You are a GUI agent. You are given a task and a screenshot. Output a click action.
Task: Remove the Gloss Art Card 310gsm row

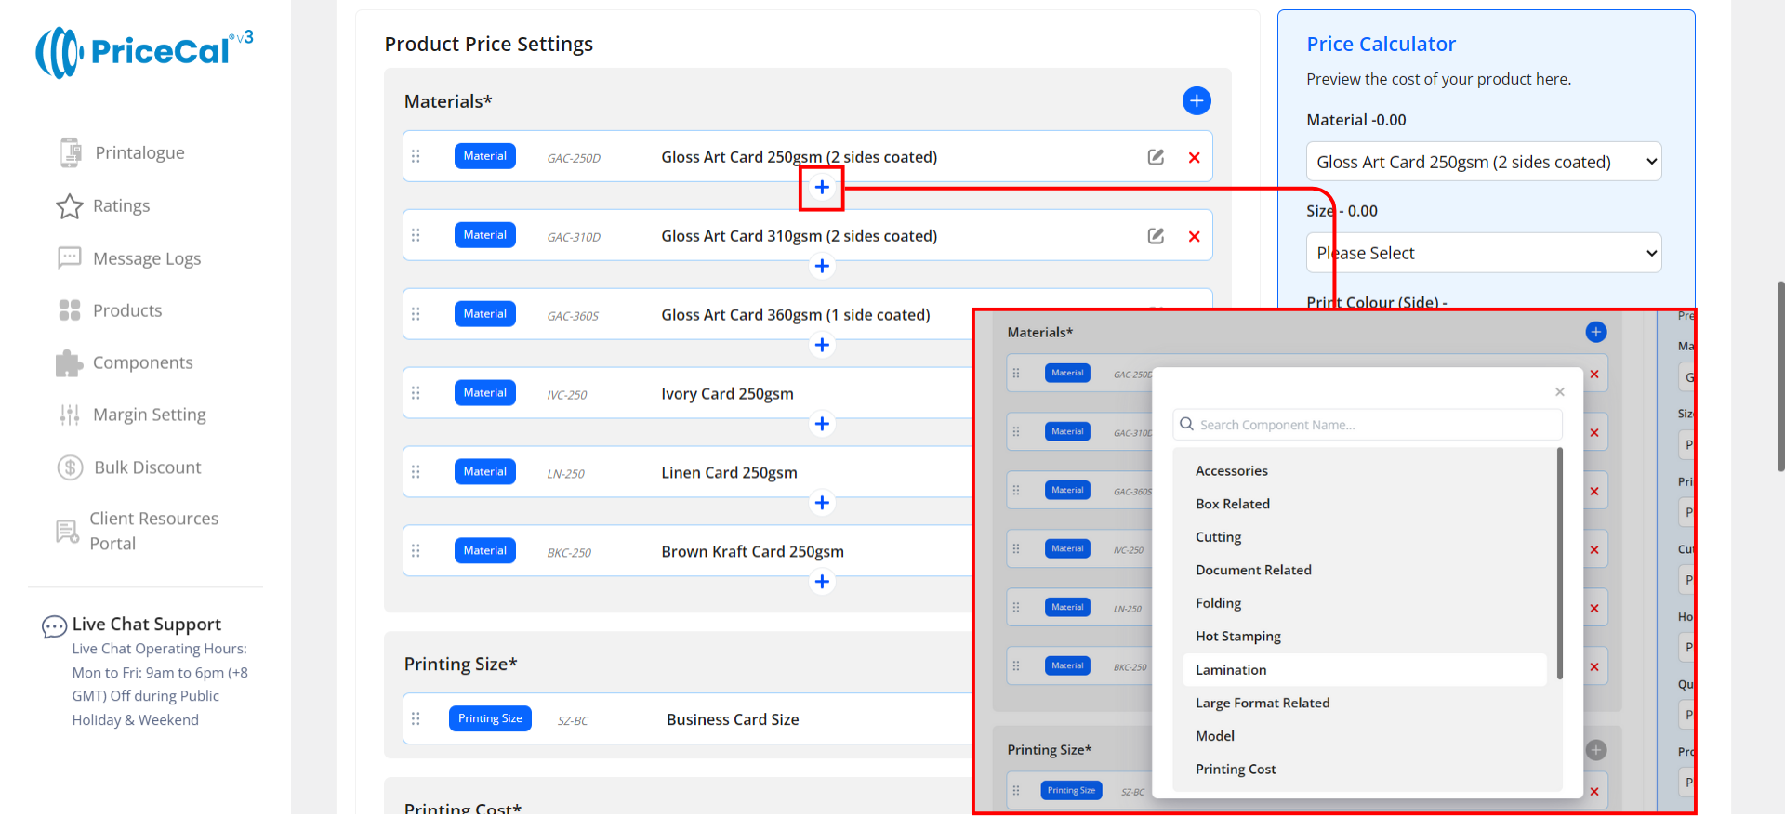point(1194,236)
